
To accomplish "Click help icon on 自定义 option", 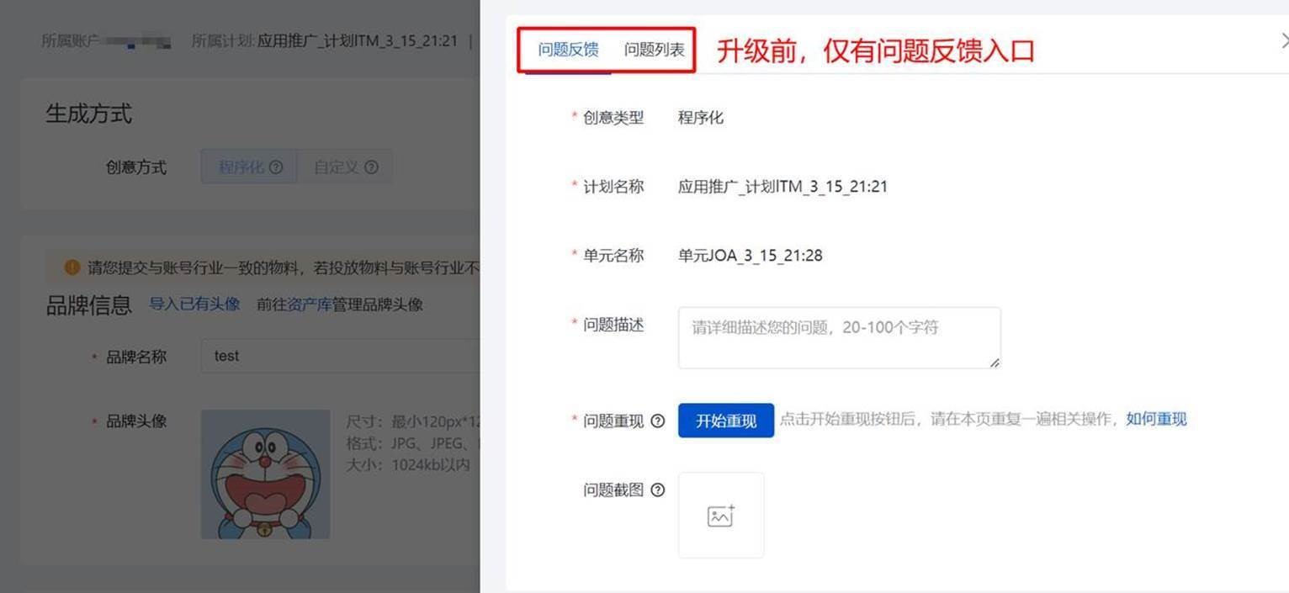I will click(371, 167).
